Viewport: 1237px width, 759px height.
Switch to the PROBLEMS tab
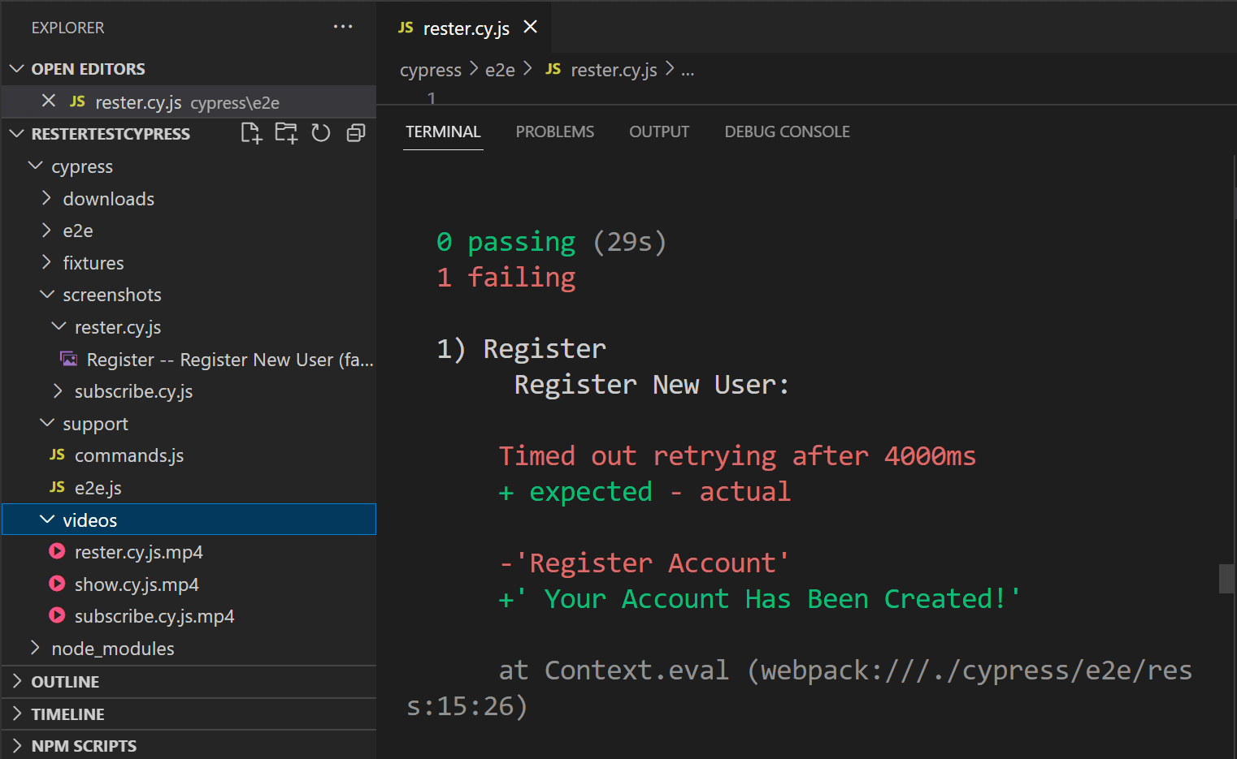coord(554,132)
